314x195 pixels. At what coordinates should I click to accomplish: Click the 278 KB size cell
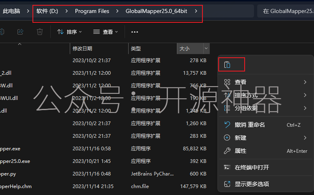point(198,61)
